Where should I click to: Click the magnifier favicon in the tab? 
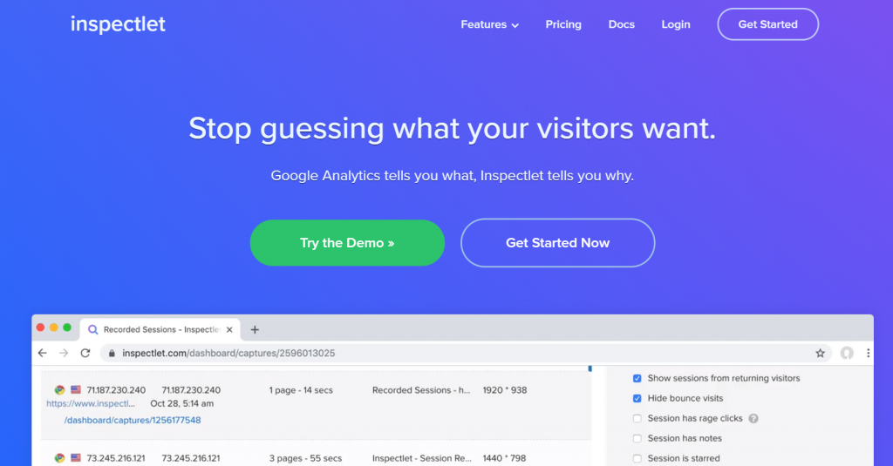pos(92,329)
